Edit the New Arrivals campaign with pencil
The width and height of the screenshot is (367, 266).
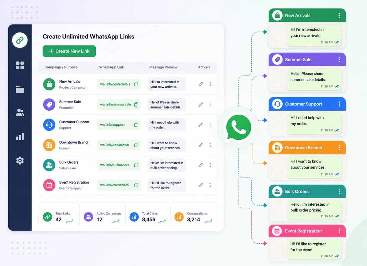coord(201,84)
